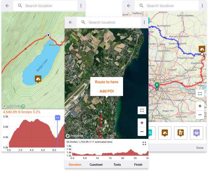Tap the Finish button
The height and width of the screenshot is (171, 208).
138,164
